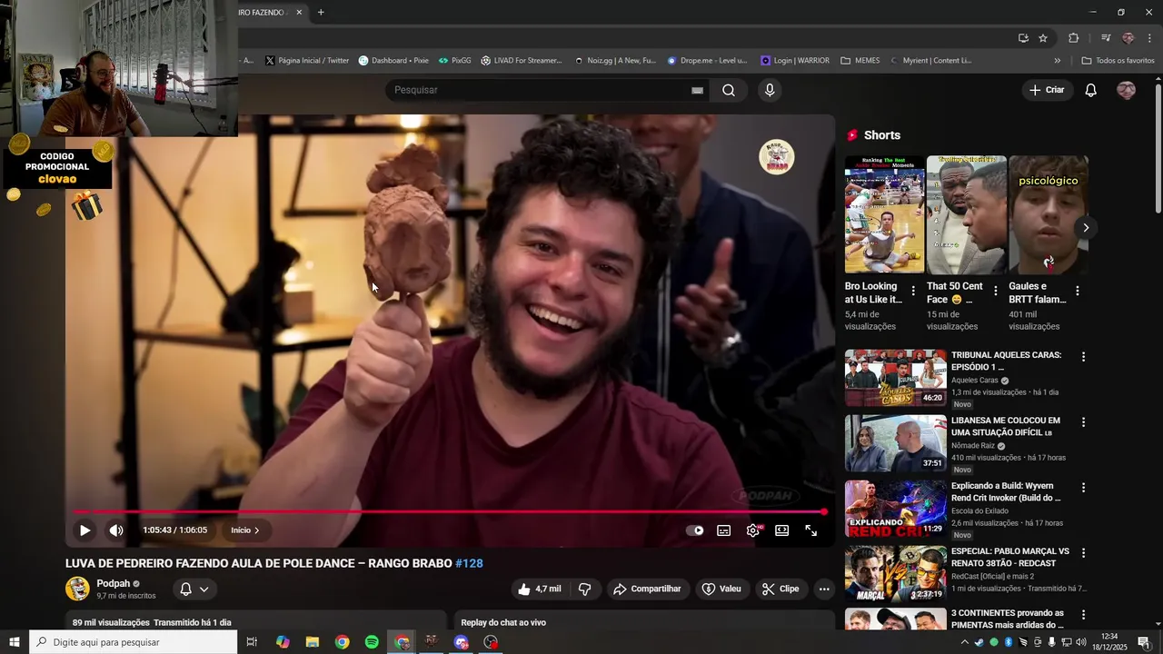Toggle the autoplay switch in the player
This screenshot has width=1163, height=654.
(x=695, y=530)
